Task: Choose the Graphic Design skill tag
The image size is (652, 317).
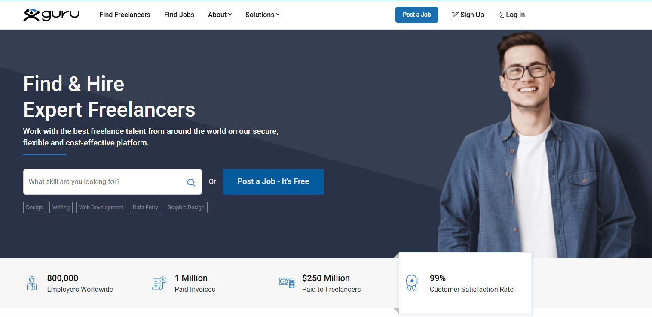Action: [186, 207]
